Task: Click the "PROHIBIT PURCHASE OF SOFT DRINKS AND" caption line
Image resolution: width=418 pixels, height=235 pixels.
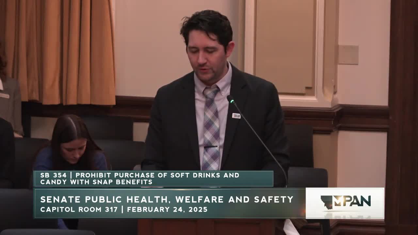Action: click(158, 175)
